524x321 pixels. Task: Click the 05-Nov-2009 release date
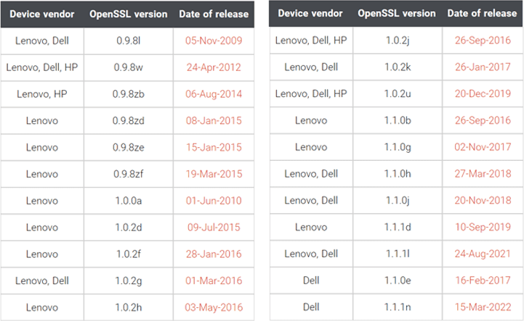213,40
